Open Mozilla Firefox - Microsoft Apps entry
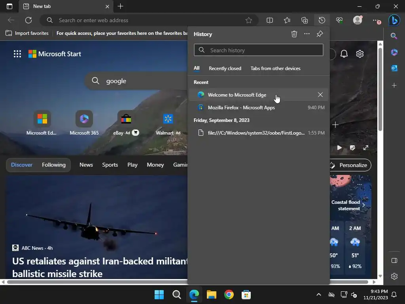 tap(259, 108)
